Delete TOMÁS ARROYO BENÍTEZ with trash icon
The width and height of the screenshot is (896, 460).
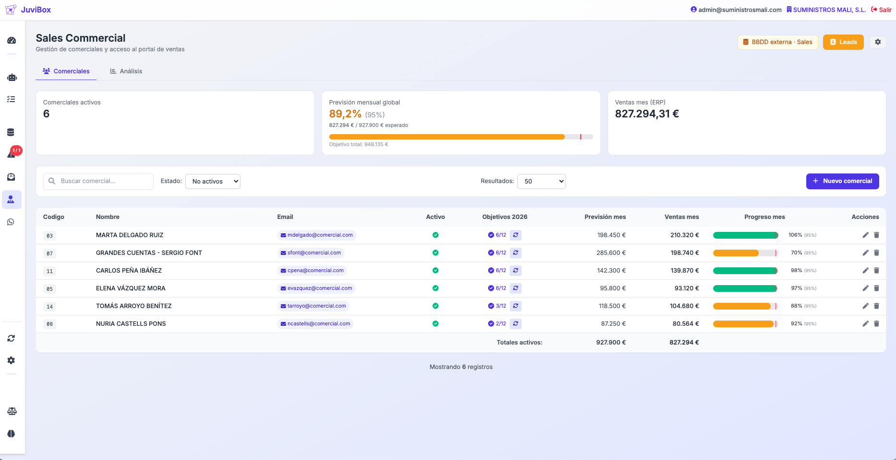[x=876, y=306]
